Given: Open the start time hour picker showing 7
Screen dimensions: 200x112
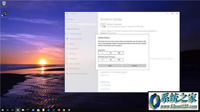Looking at the screenshot, I should click(x=102, y=53).
